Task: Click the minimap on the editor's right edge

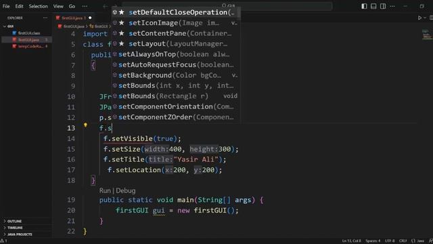Action: [427, 35]
